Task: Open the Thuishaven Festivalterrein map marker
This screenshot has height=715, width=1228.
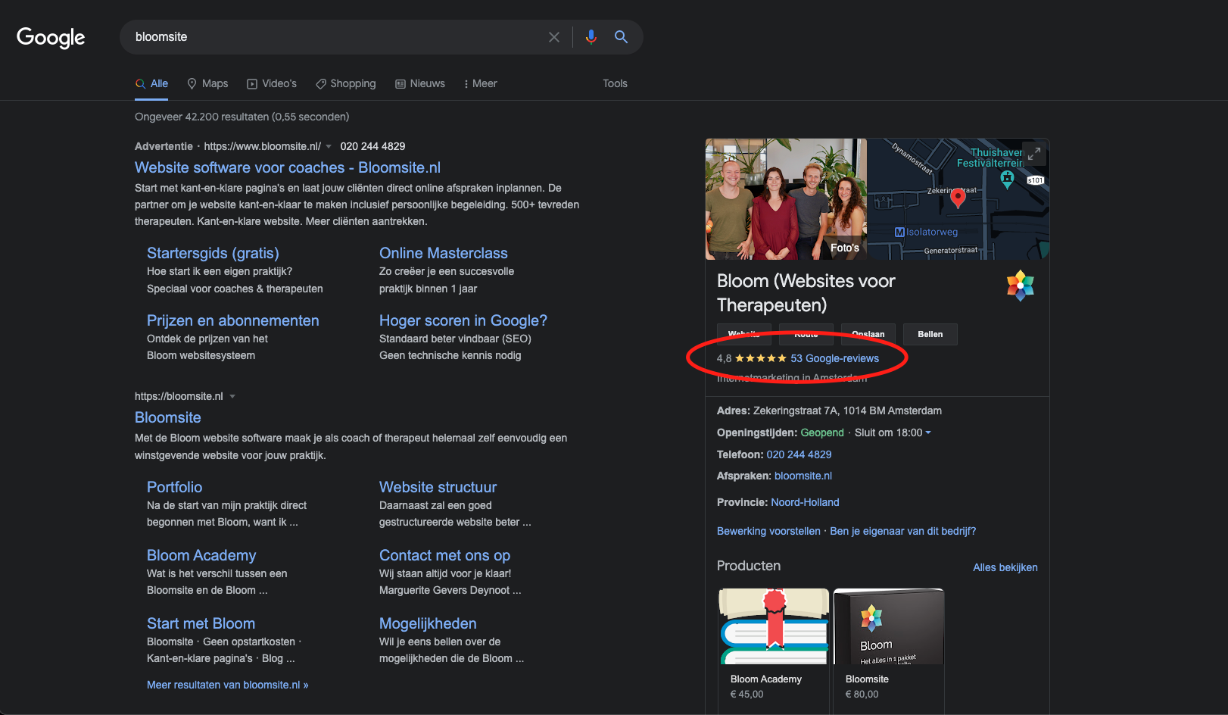Action: coord(1007,179)
